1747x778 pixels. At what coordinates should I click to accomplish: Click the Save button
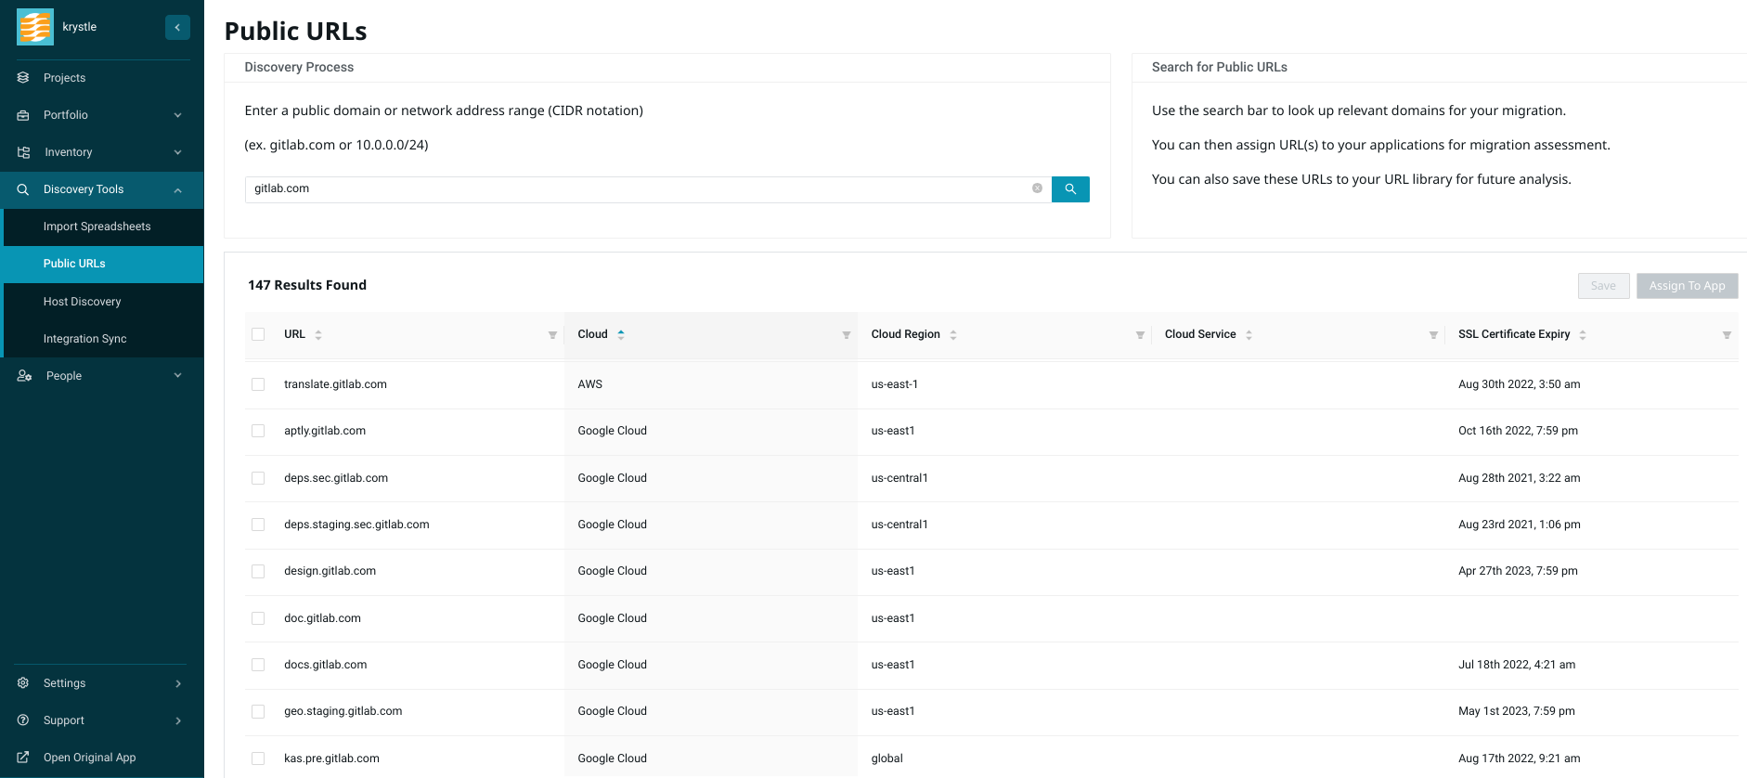click(1603, 286)
